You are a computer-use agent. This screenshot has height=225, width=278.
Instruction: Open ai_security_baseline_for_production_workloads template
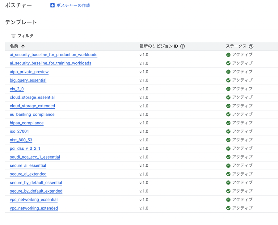[53, 55]
